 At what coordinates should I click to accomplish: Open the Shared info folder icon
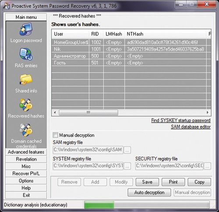[x=26, y=79]
